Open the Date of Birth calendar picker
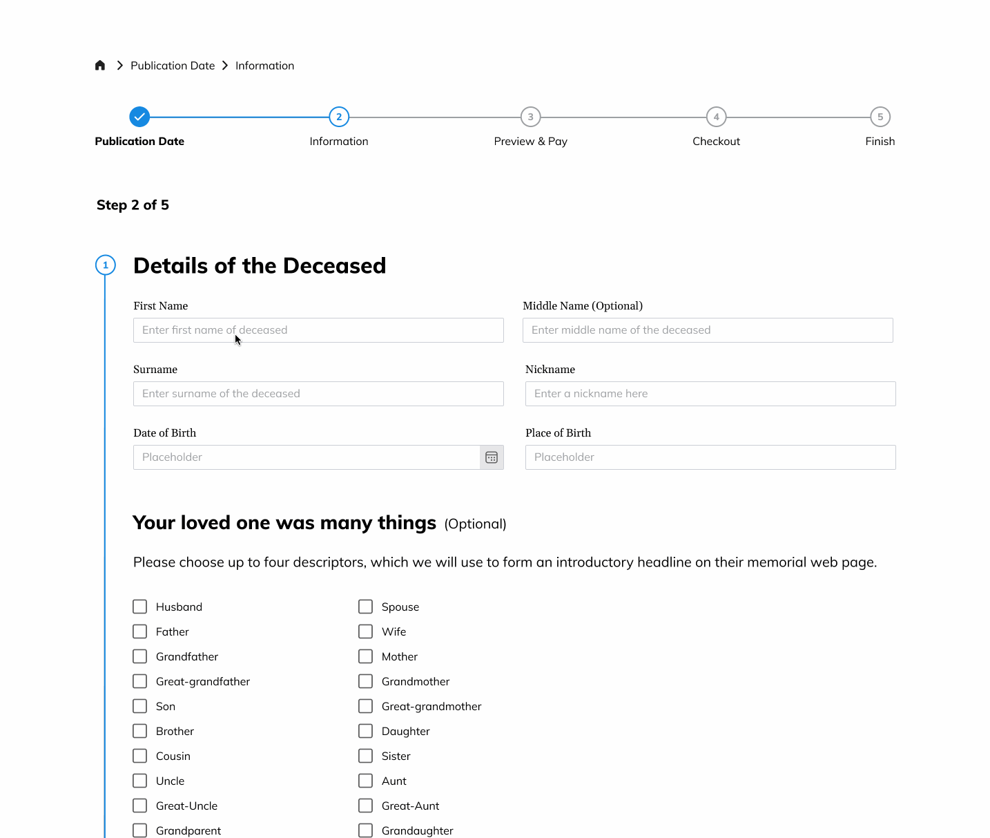 492,457
